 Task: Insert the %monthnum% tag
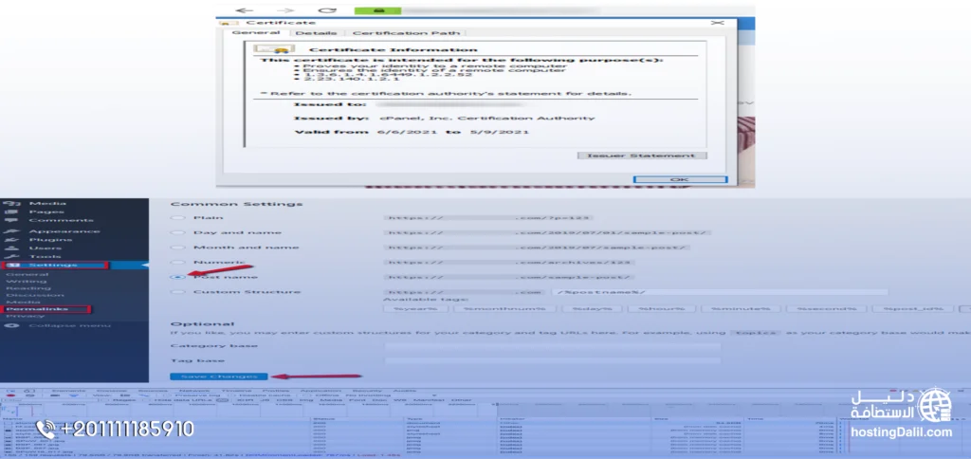point(504,308)
